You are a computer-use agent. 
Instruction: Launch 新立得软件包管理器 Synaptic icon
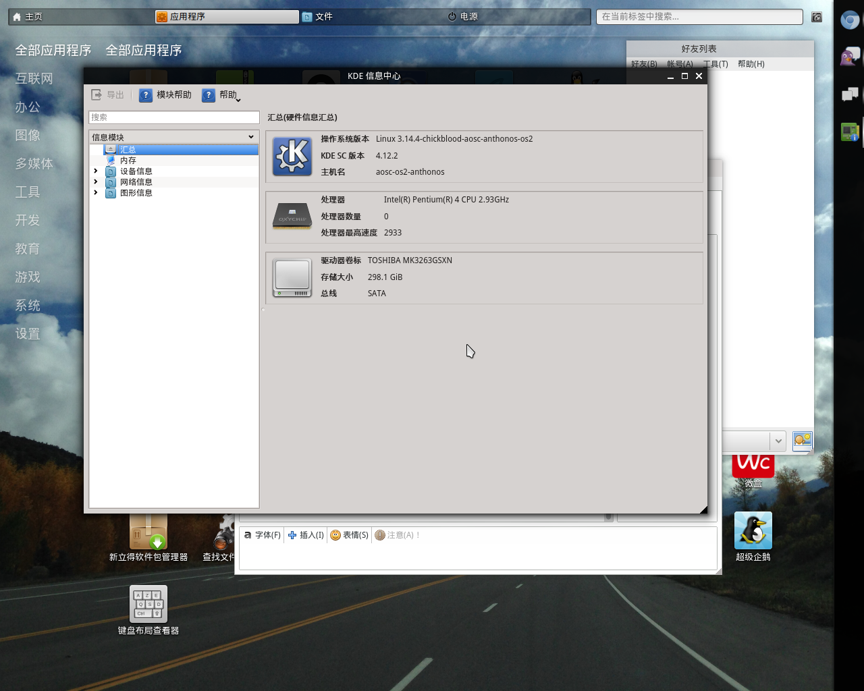[x=148, y=538]
